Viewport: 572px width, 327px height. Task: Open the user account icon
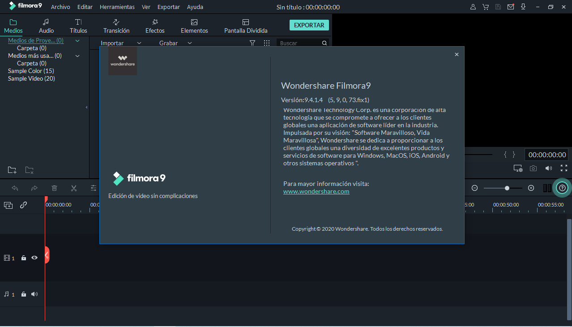coord(473,7)
